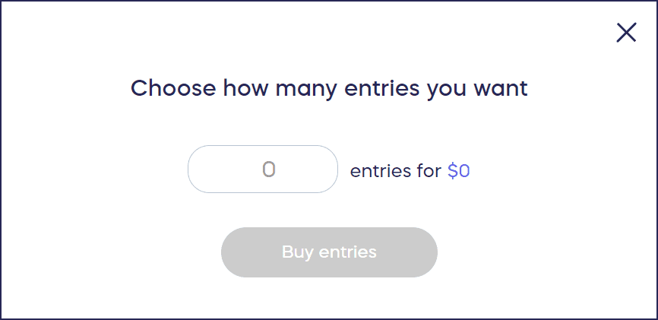The image size is (658, 320).
Task: Place cursor in field showing 0
Action: [263, 170]
